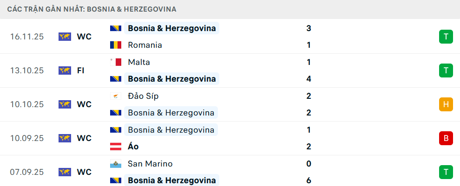This screenshot has width=460, height=186.
Task: Click the 10.09.25 match date
Action: click(x=27, y=138)
